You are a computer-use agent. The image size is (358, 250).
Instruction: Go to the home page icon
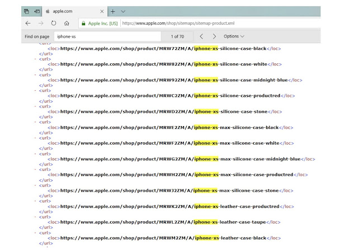67,23
